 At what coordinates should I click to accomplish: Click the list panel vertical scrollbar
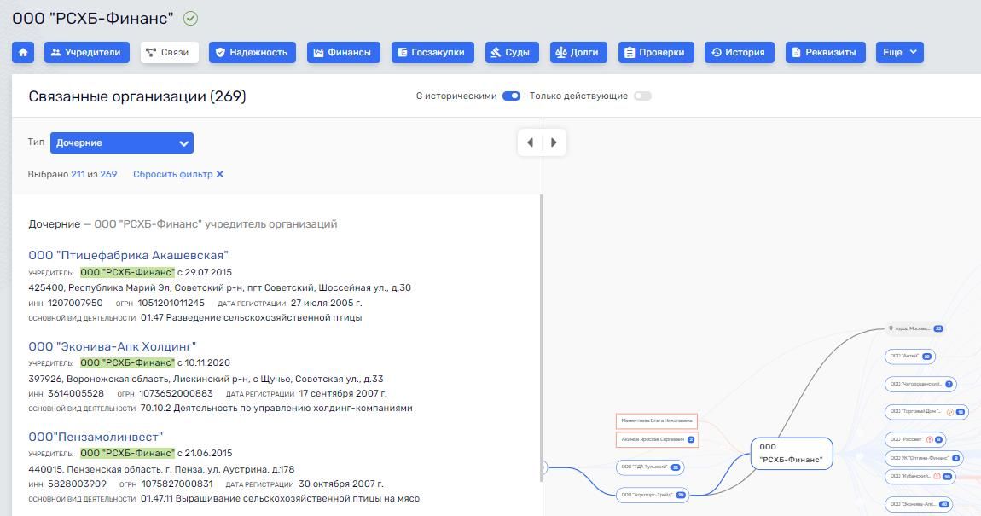[541, 338]
